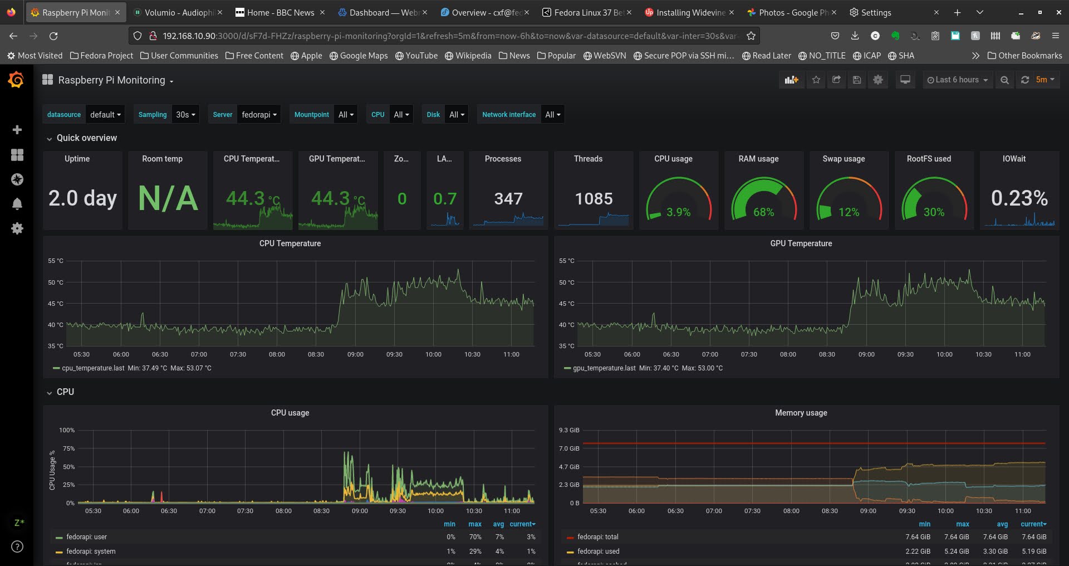Toggle fedorapi: total memory series visibility
Viewport: 1069px width, 566px height.
pyautogui.click(x=597, y=537)
